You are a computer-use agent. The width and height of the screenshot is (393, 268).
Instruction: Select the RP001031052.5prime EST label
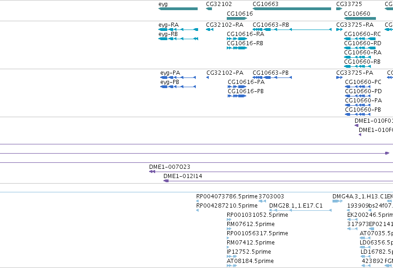(257, 215)
